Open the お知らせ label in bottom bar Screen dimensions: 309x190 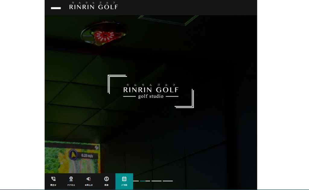(x=89, y=185)
